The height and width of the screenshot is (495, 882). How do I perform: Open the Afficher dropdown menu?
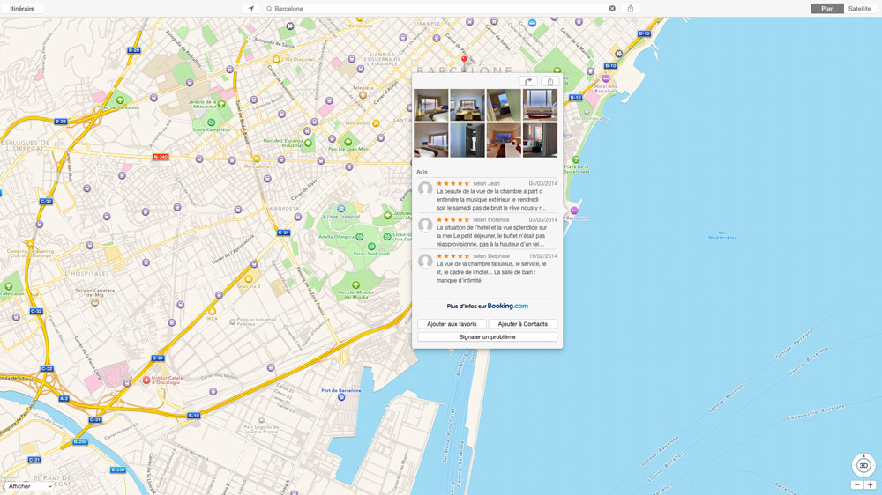(x=28, y=486)
